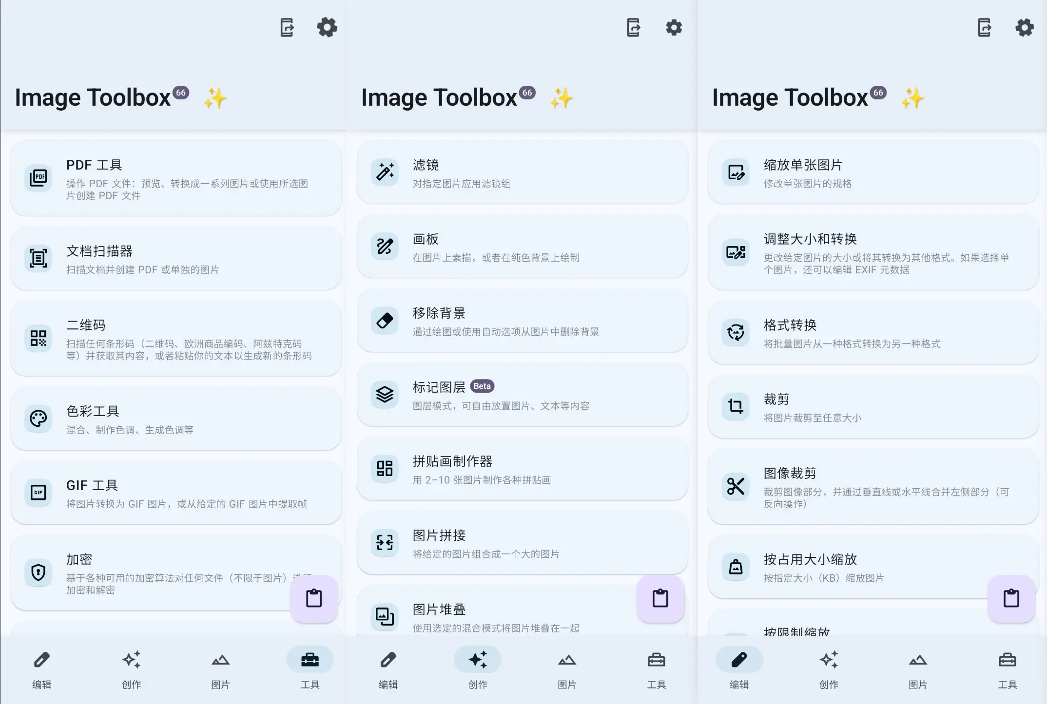Screen dimensions: 1047x704
Task: Click the 裁剪 crop icon
Action: pyautogui.click(x=736, y=406)
